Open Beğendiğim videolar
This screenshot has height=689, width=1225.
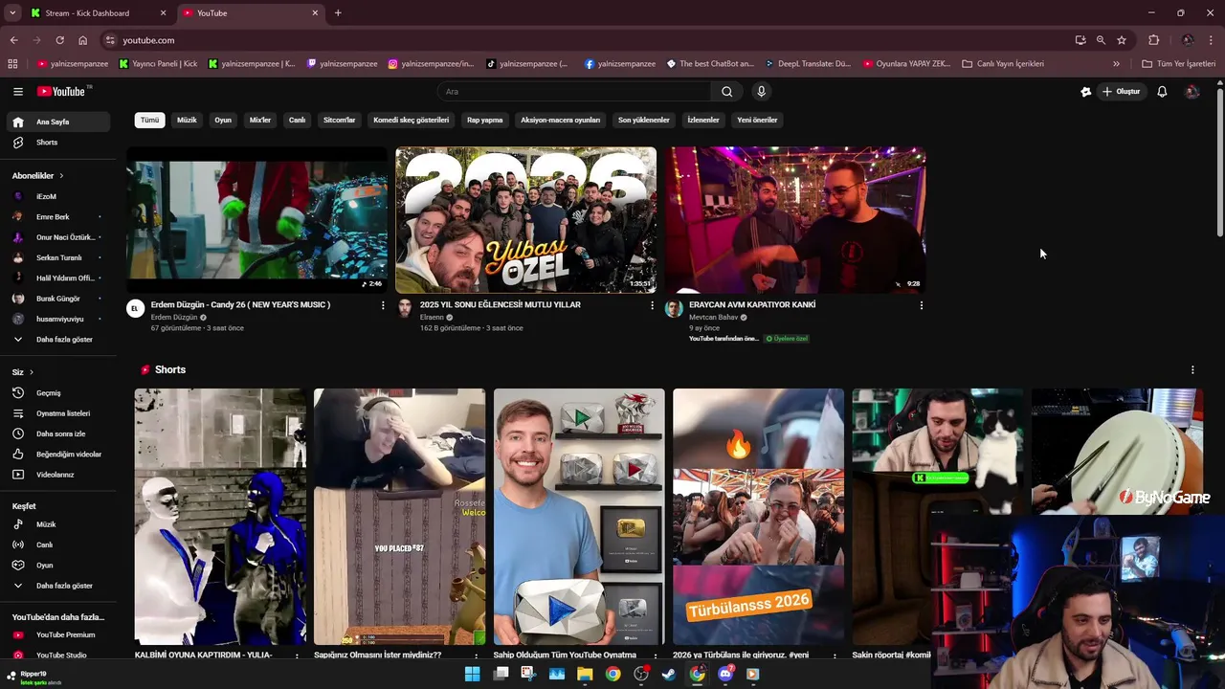coord(56,455)
